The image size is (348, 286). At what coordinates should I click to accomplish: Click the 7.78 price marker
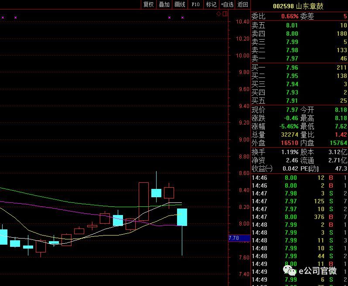(239, 238)
